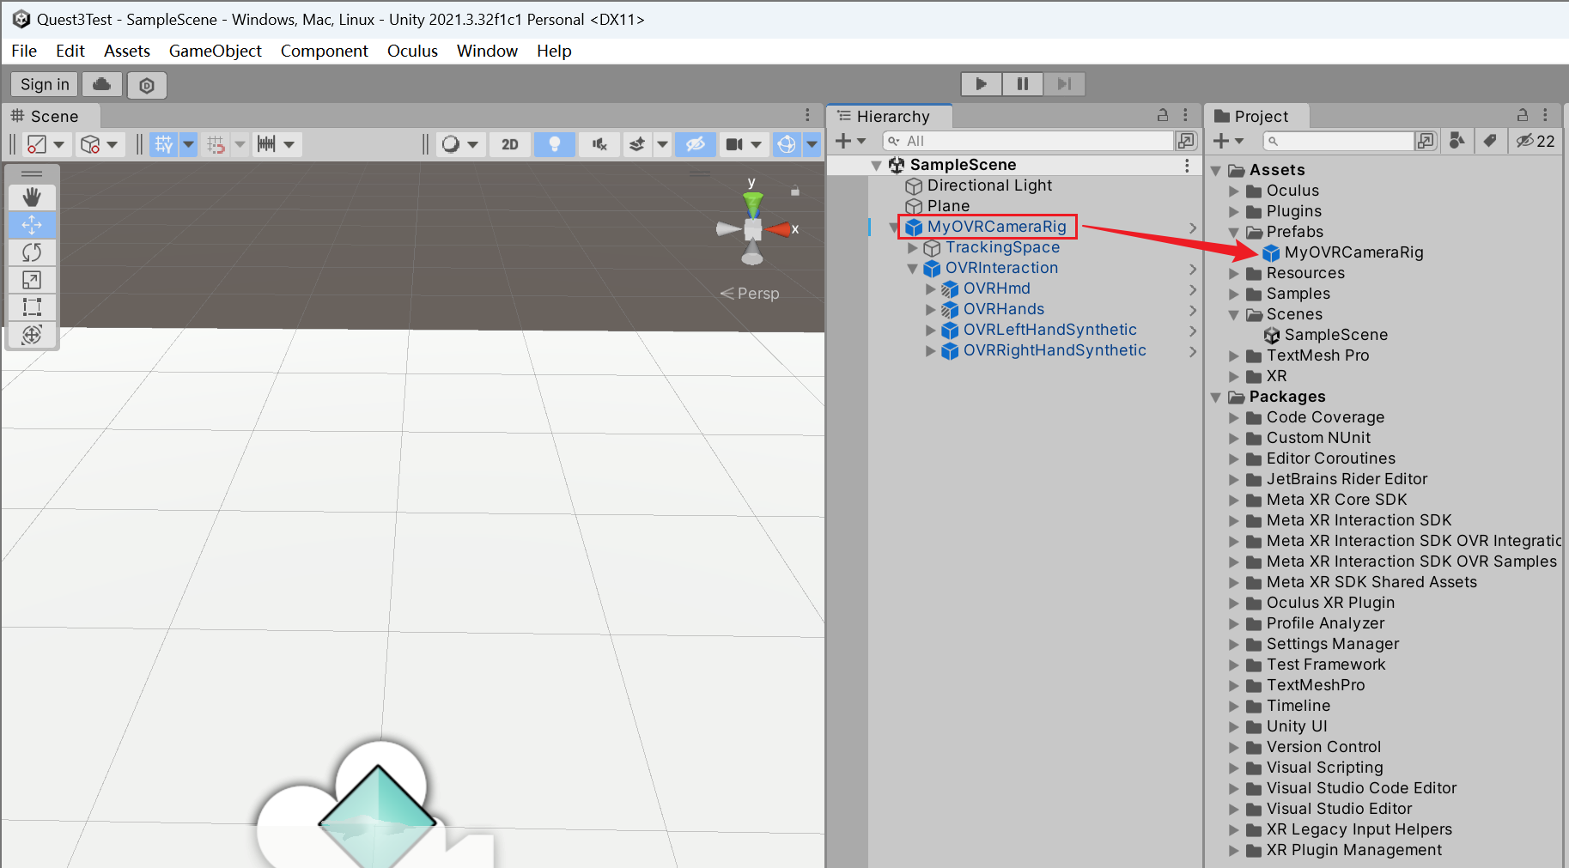Open the Edit menu
This screenshot has width=1569, height=868.
(70, 51)
